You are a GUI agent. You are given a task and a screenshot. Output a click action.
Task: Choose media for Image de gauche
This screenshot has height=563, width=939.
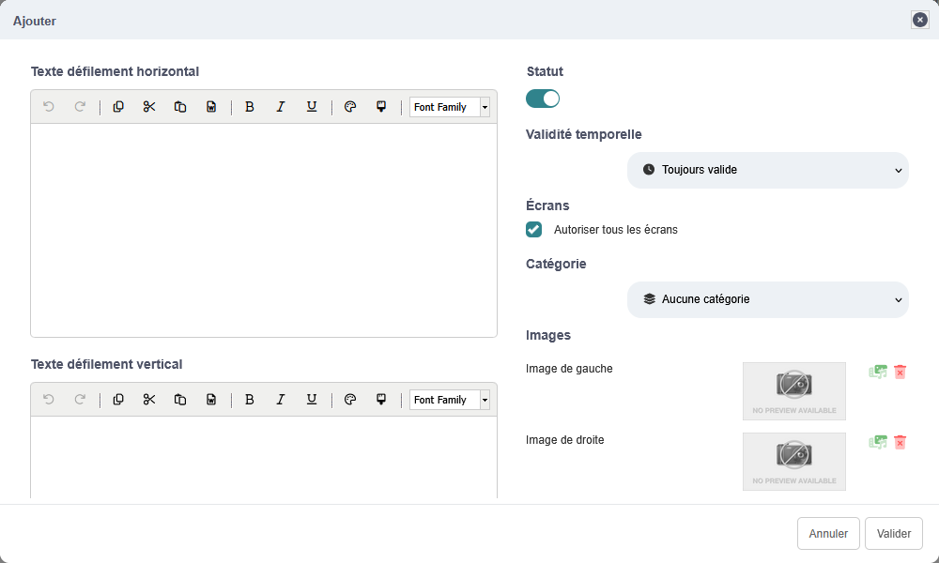pyautogui.click(x=878, y=372)
